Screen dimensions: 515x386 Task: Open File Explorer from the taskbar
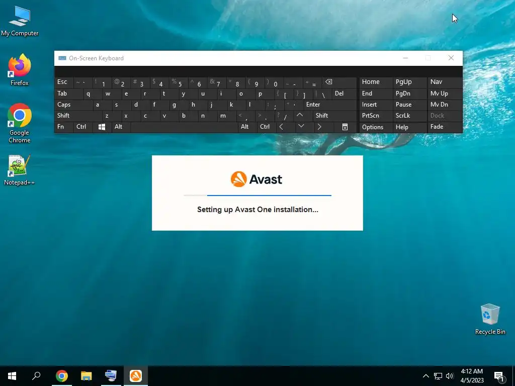87,376
